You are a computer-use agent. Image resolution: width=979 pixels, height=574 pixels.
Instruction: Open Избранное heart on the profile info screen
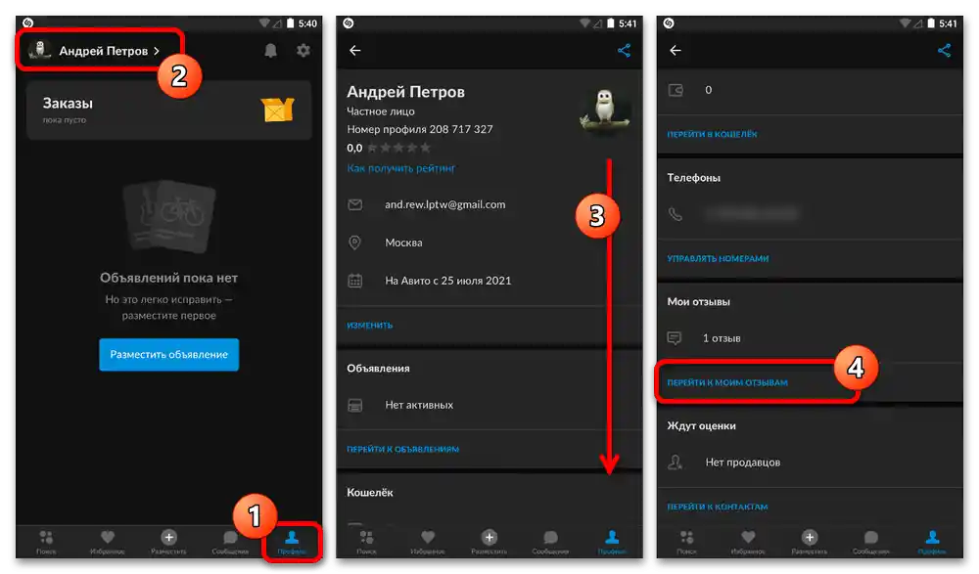(428, 542)
